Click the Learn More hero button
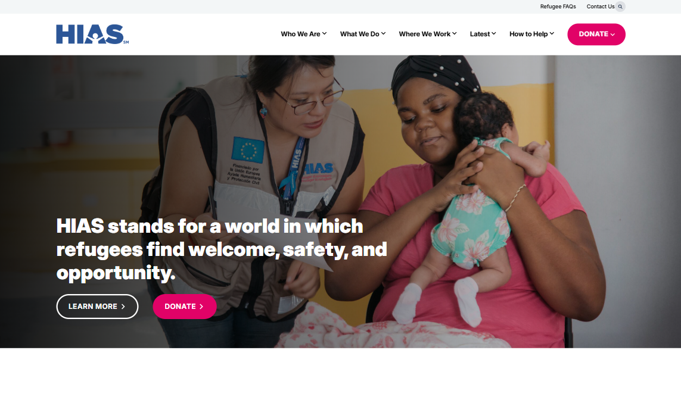The image size is (681, 400). (97, 307)
